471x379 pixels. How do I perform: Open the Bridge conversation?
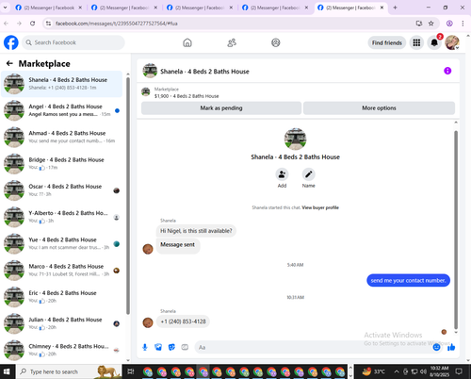click(x=61, y=164)
